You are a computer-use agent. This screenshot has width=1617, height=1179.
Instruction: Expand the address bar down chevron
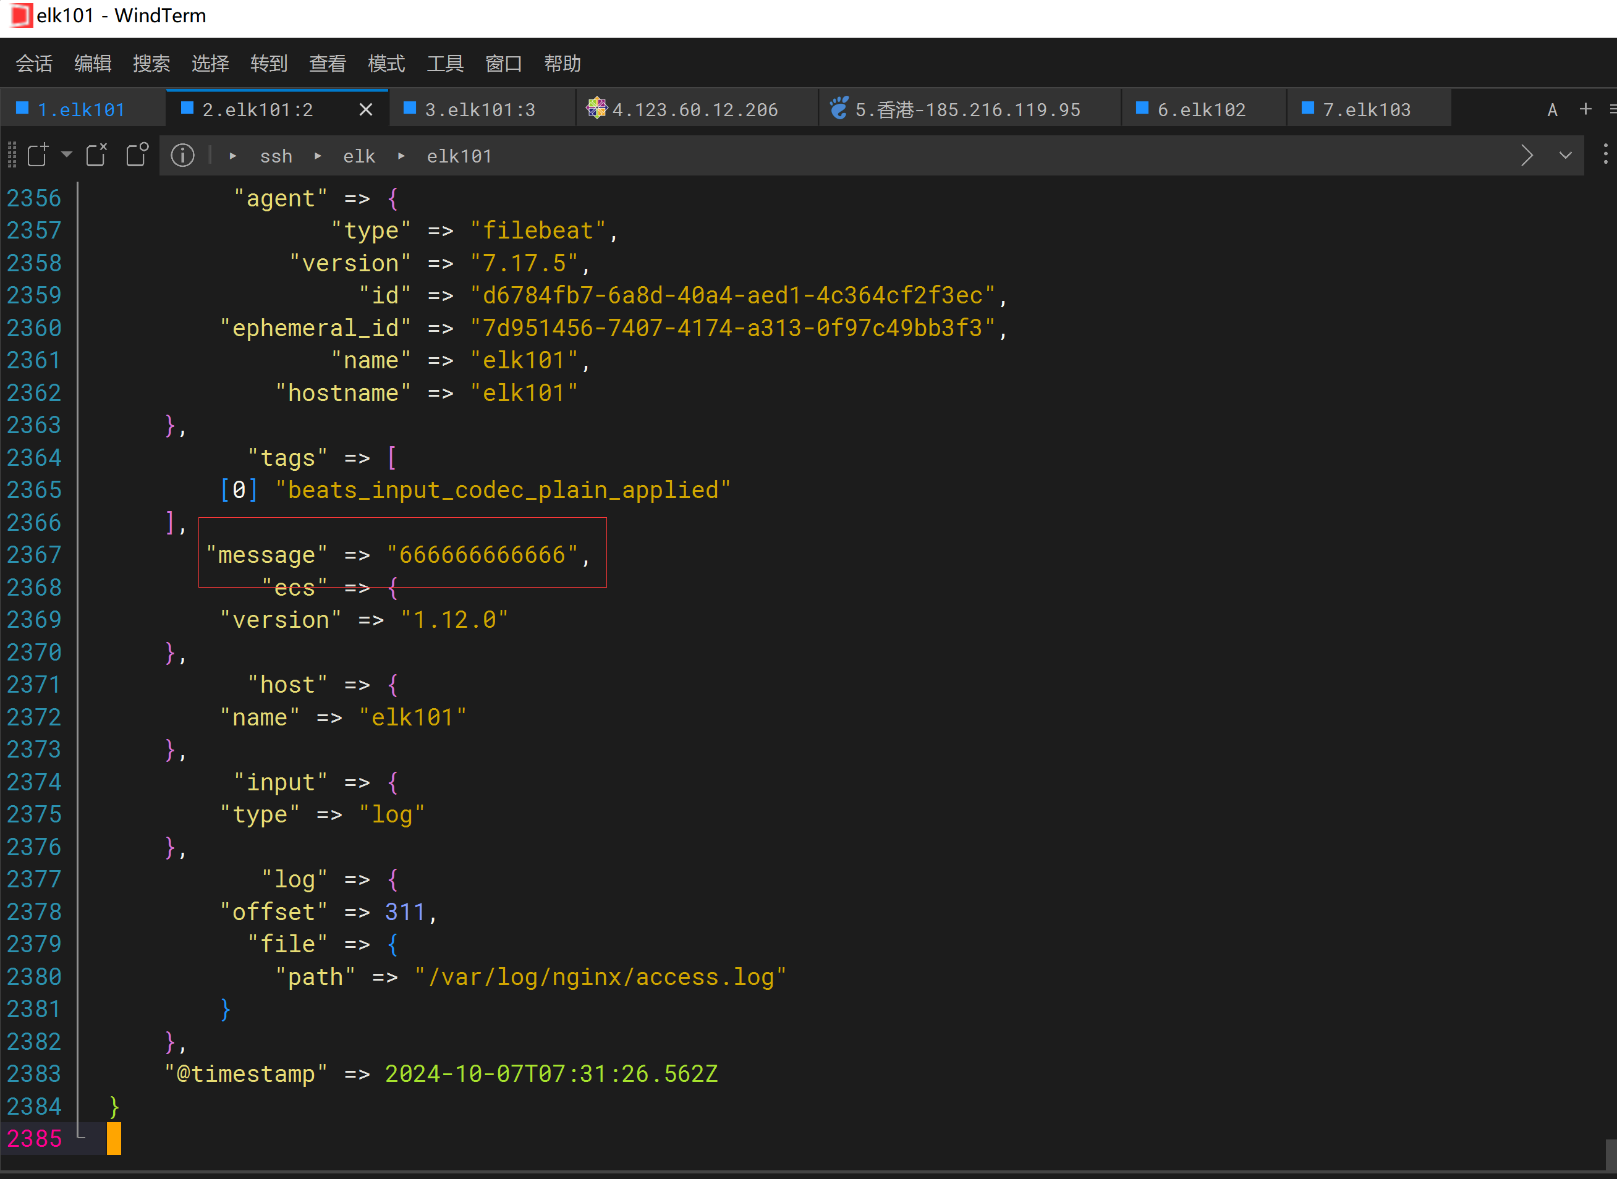click(1566, 155)
